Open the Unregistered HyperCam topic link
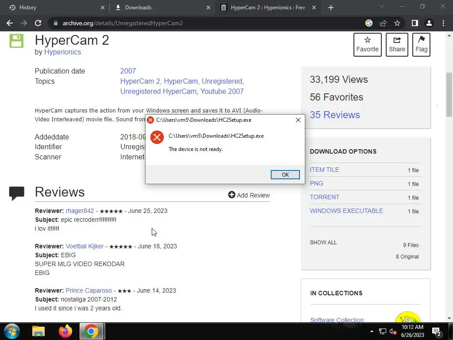 [x=159, y=91]
